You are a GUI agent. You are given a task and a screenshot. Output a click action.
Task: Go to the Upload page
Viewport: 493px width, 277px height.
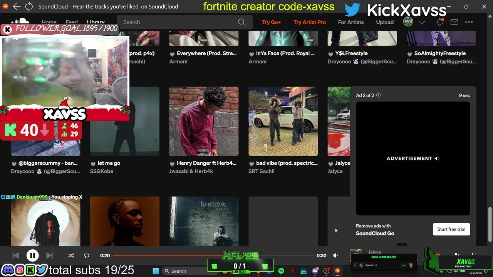click(385, 22)
